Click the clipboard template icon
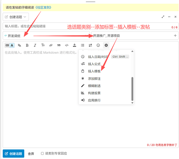 coord(83,71)
